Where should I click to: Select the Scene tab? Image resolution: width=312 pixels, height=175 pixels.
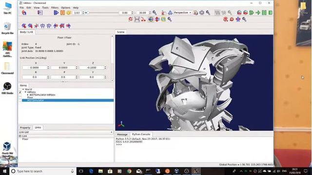tap(120, 32)
